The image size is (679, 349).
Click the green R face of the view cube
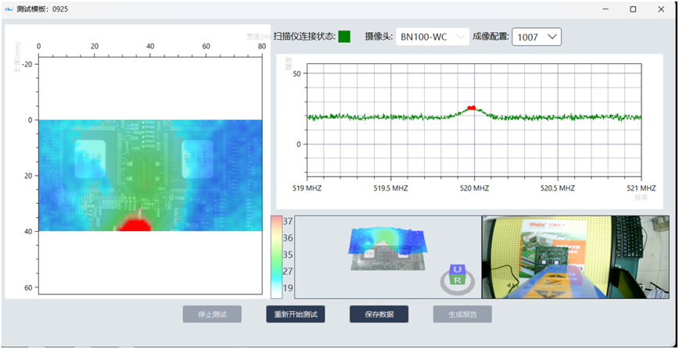click(458, 280)
